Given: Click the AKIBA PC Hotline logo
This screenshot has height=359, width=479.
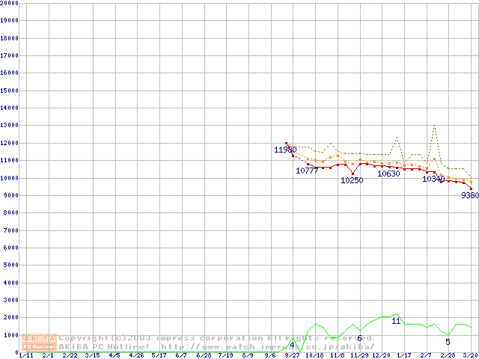Looking at the screenshot, I should click(40, 342).
